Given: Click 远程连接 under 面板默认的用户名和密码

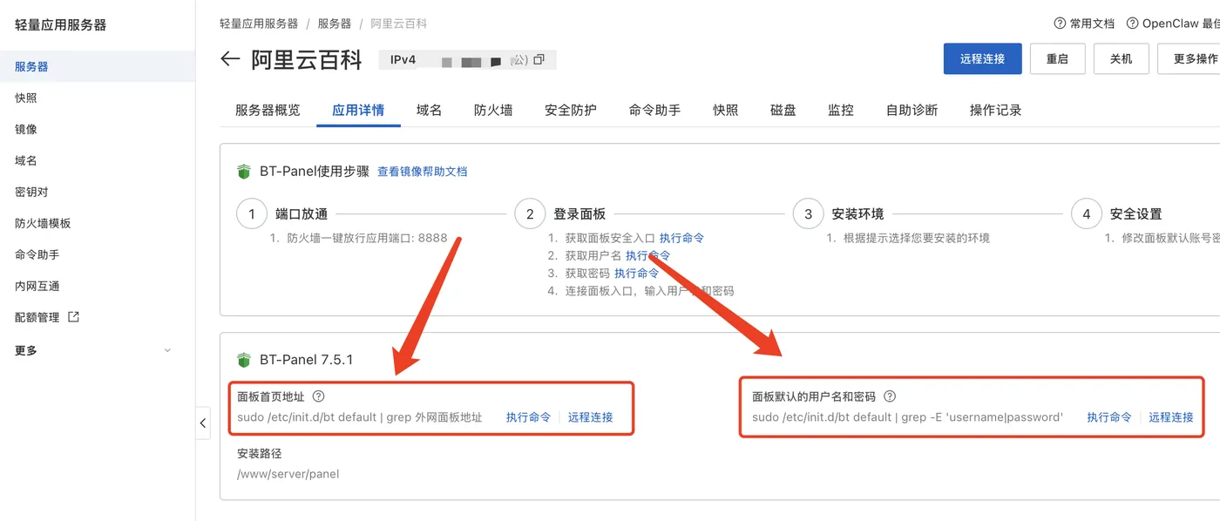Looking at the screenshot, I should [1171, 417].
